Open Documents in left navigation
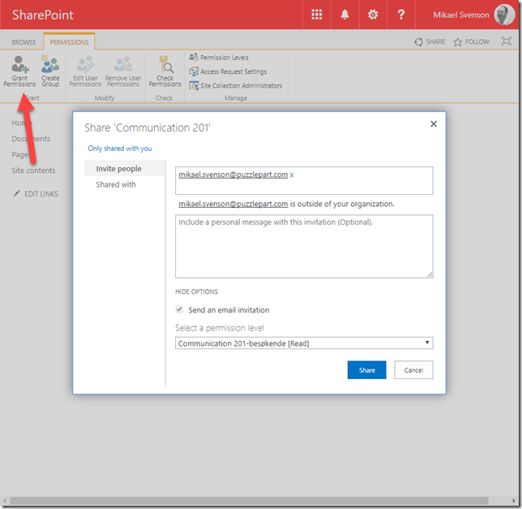This screenshot has height=509, width=522. (31, 139)
